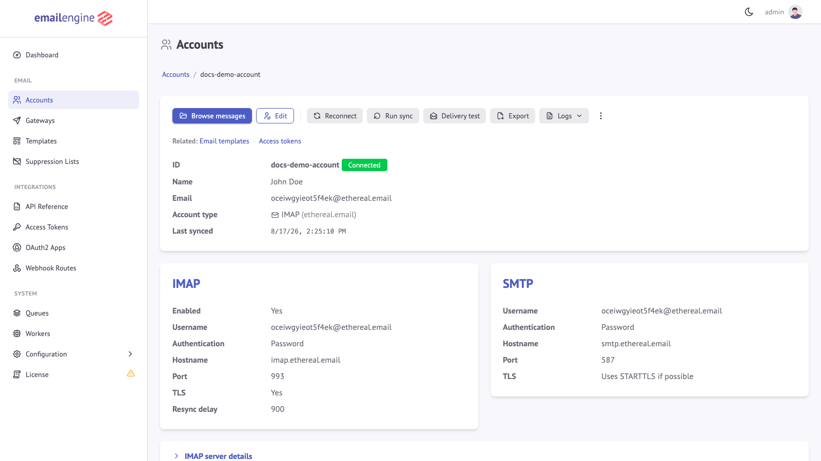Click SMTP port value 587
The width and height of the screenshot is (821, 461).
point(608,360)
